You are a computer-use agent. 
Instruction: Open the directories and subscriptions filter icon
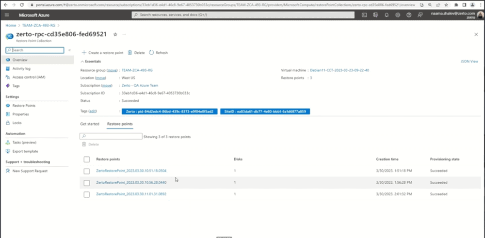375,15
